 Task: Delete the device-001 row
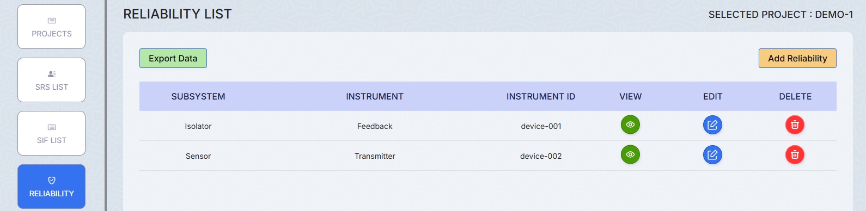point(795,125)
